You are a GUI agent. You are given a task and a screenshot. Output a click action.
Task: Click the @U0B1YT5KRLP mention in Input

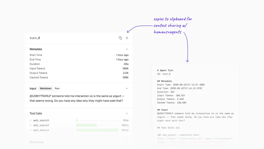(40, 96)
